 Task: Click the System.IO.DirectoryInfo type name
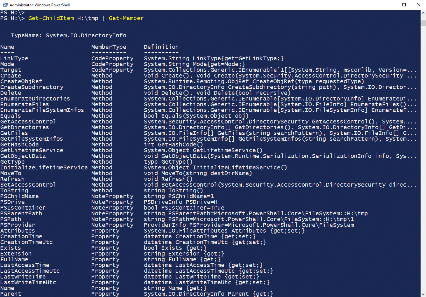[86, 35]
